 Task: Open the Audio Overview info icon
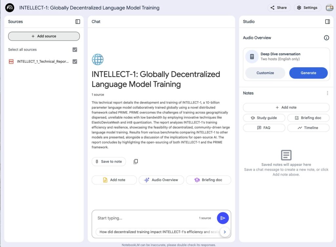pyautogui.click(x=326, y=38)
